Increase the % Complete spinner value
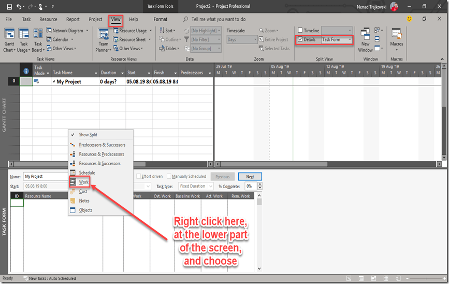Image resolution: width=449 pixels, height=284 pixels. pyautogui.click(x=259, y=184)
